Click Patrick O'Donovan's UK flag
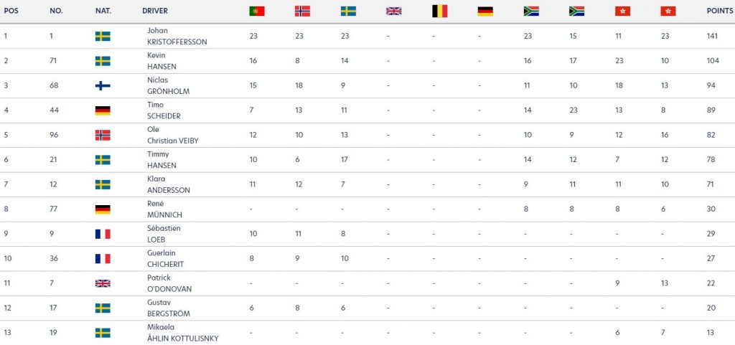The height and width of the screenshot is (345, 735). click(103, 284)
